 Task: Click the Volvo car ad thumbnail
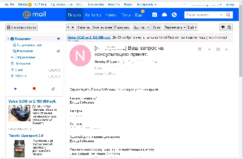point(19,113)
